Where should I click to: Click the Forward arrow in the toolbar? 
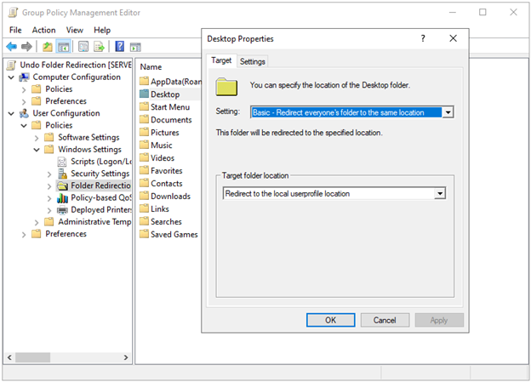tap(27, 47)
